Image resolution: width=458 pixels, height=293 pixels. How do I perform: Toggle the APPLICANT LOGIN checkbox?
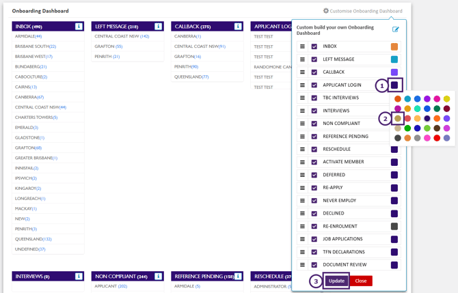[314, 85]
